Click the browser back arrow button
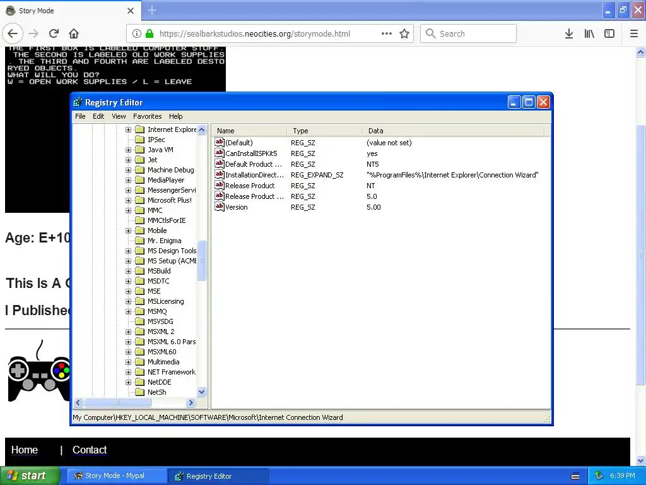This screenshot has height=485, width=646. pos(13,33)
